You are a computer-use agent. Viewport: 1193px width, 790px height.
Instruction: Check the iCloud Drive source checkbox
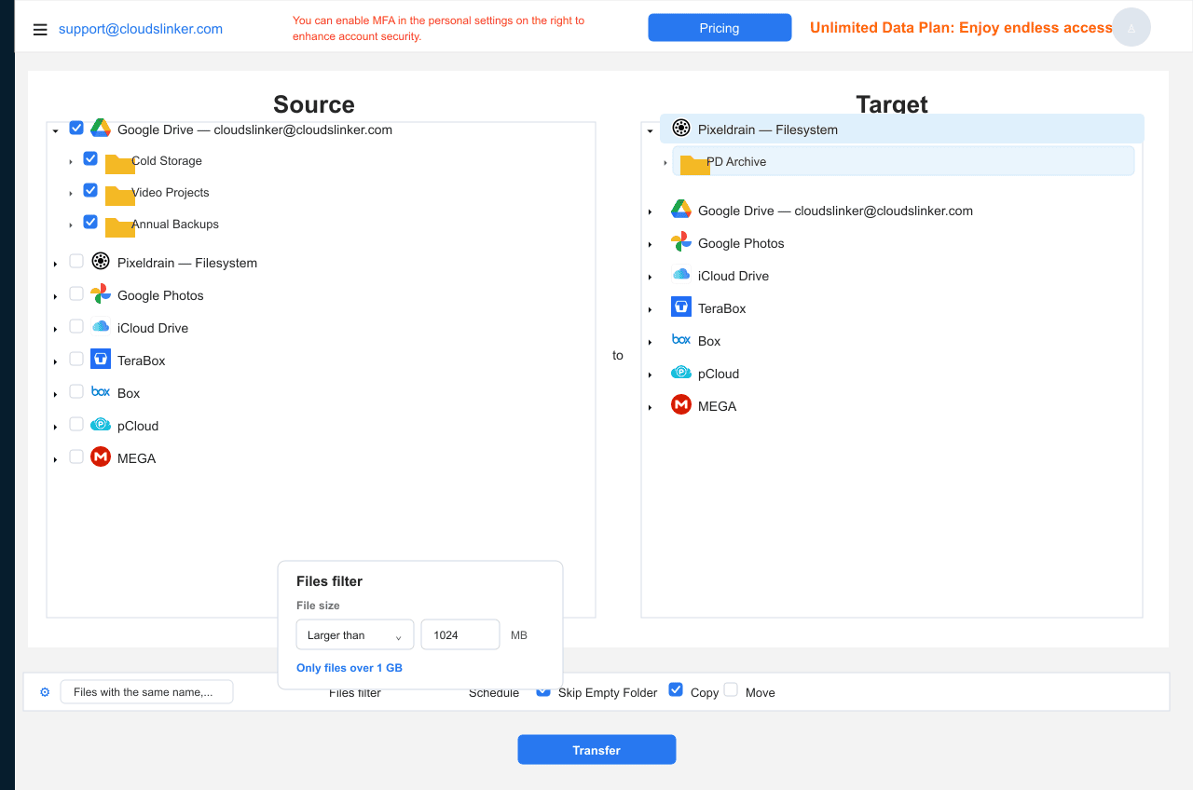coord(76,326)
